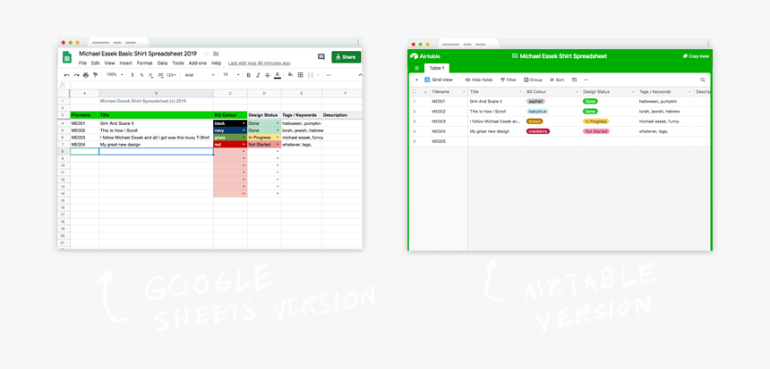Click the Merge cells icon in Sheets
The height and width of the screenshot is (369, 770).
pos(312,75)
